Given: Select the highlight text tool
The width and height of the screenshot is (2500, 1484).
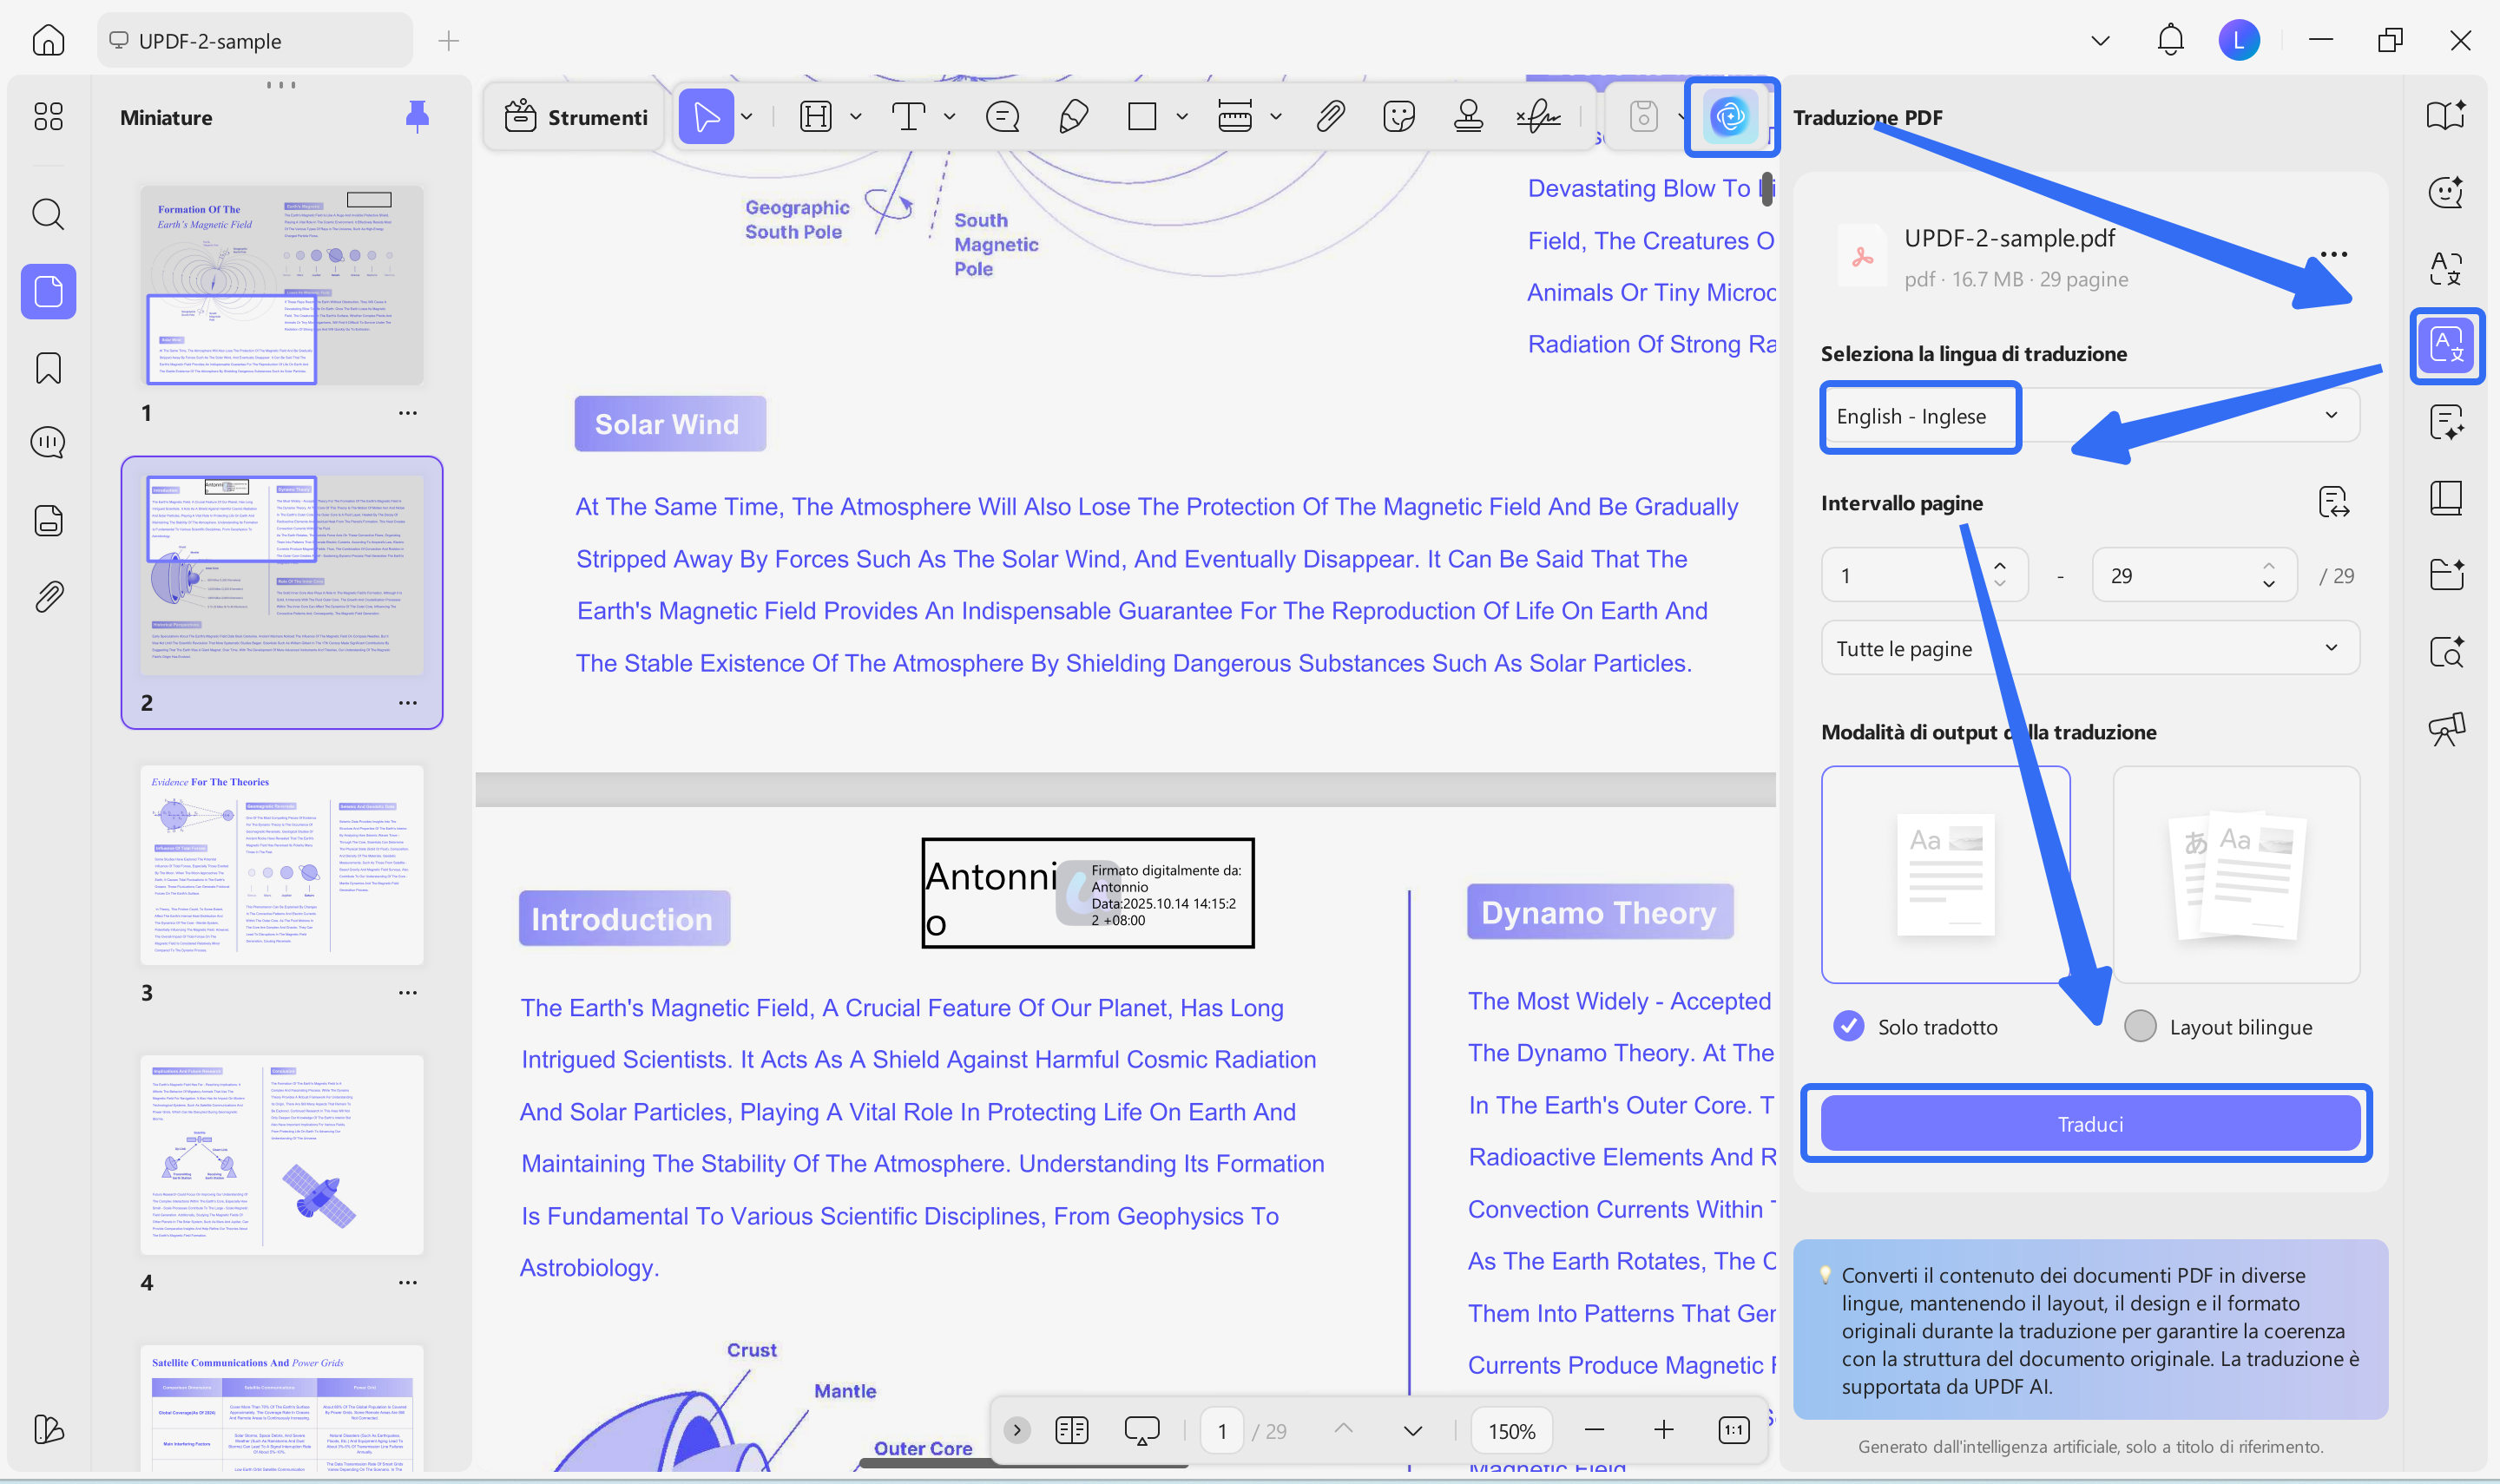Looking at the screenshot, I should coord(816,117).
